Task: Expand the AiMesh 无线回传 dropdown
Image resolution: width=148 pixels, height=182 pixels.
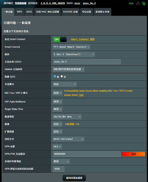Action: tap(69, 70)
